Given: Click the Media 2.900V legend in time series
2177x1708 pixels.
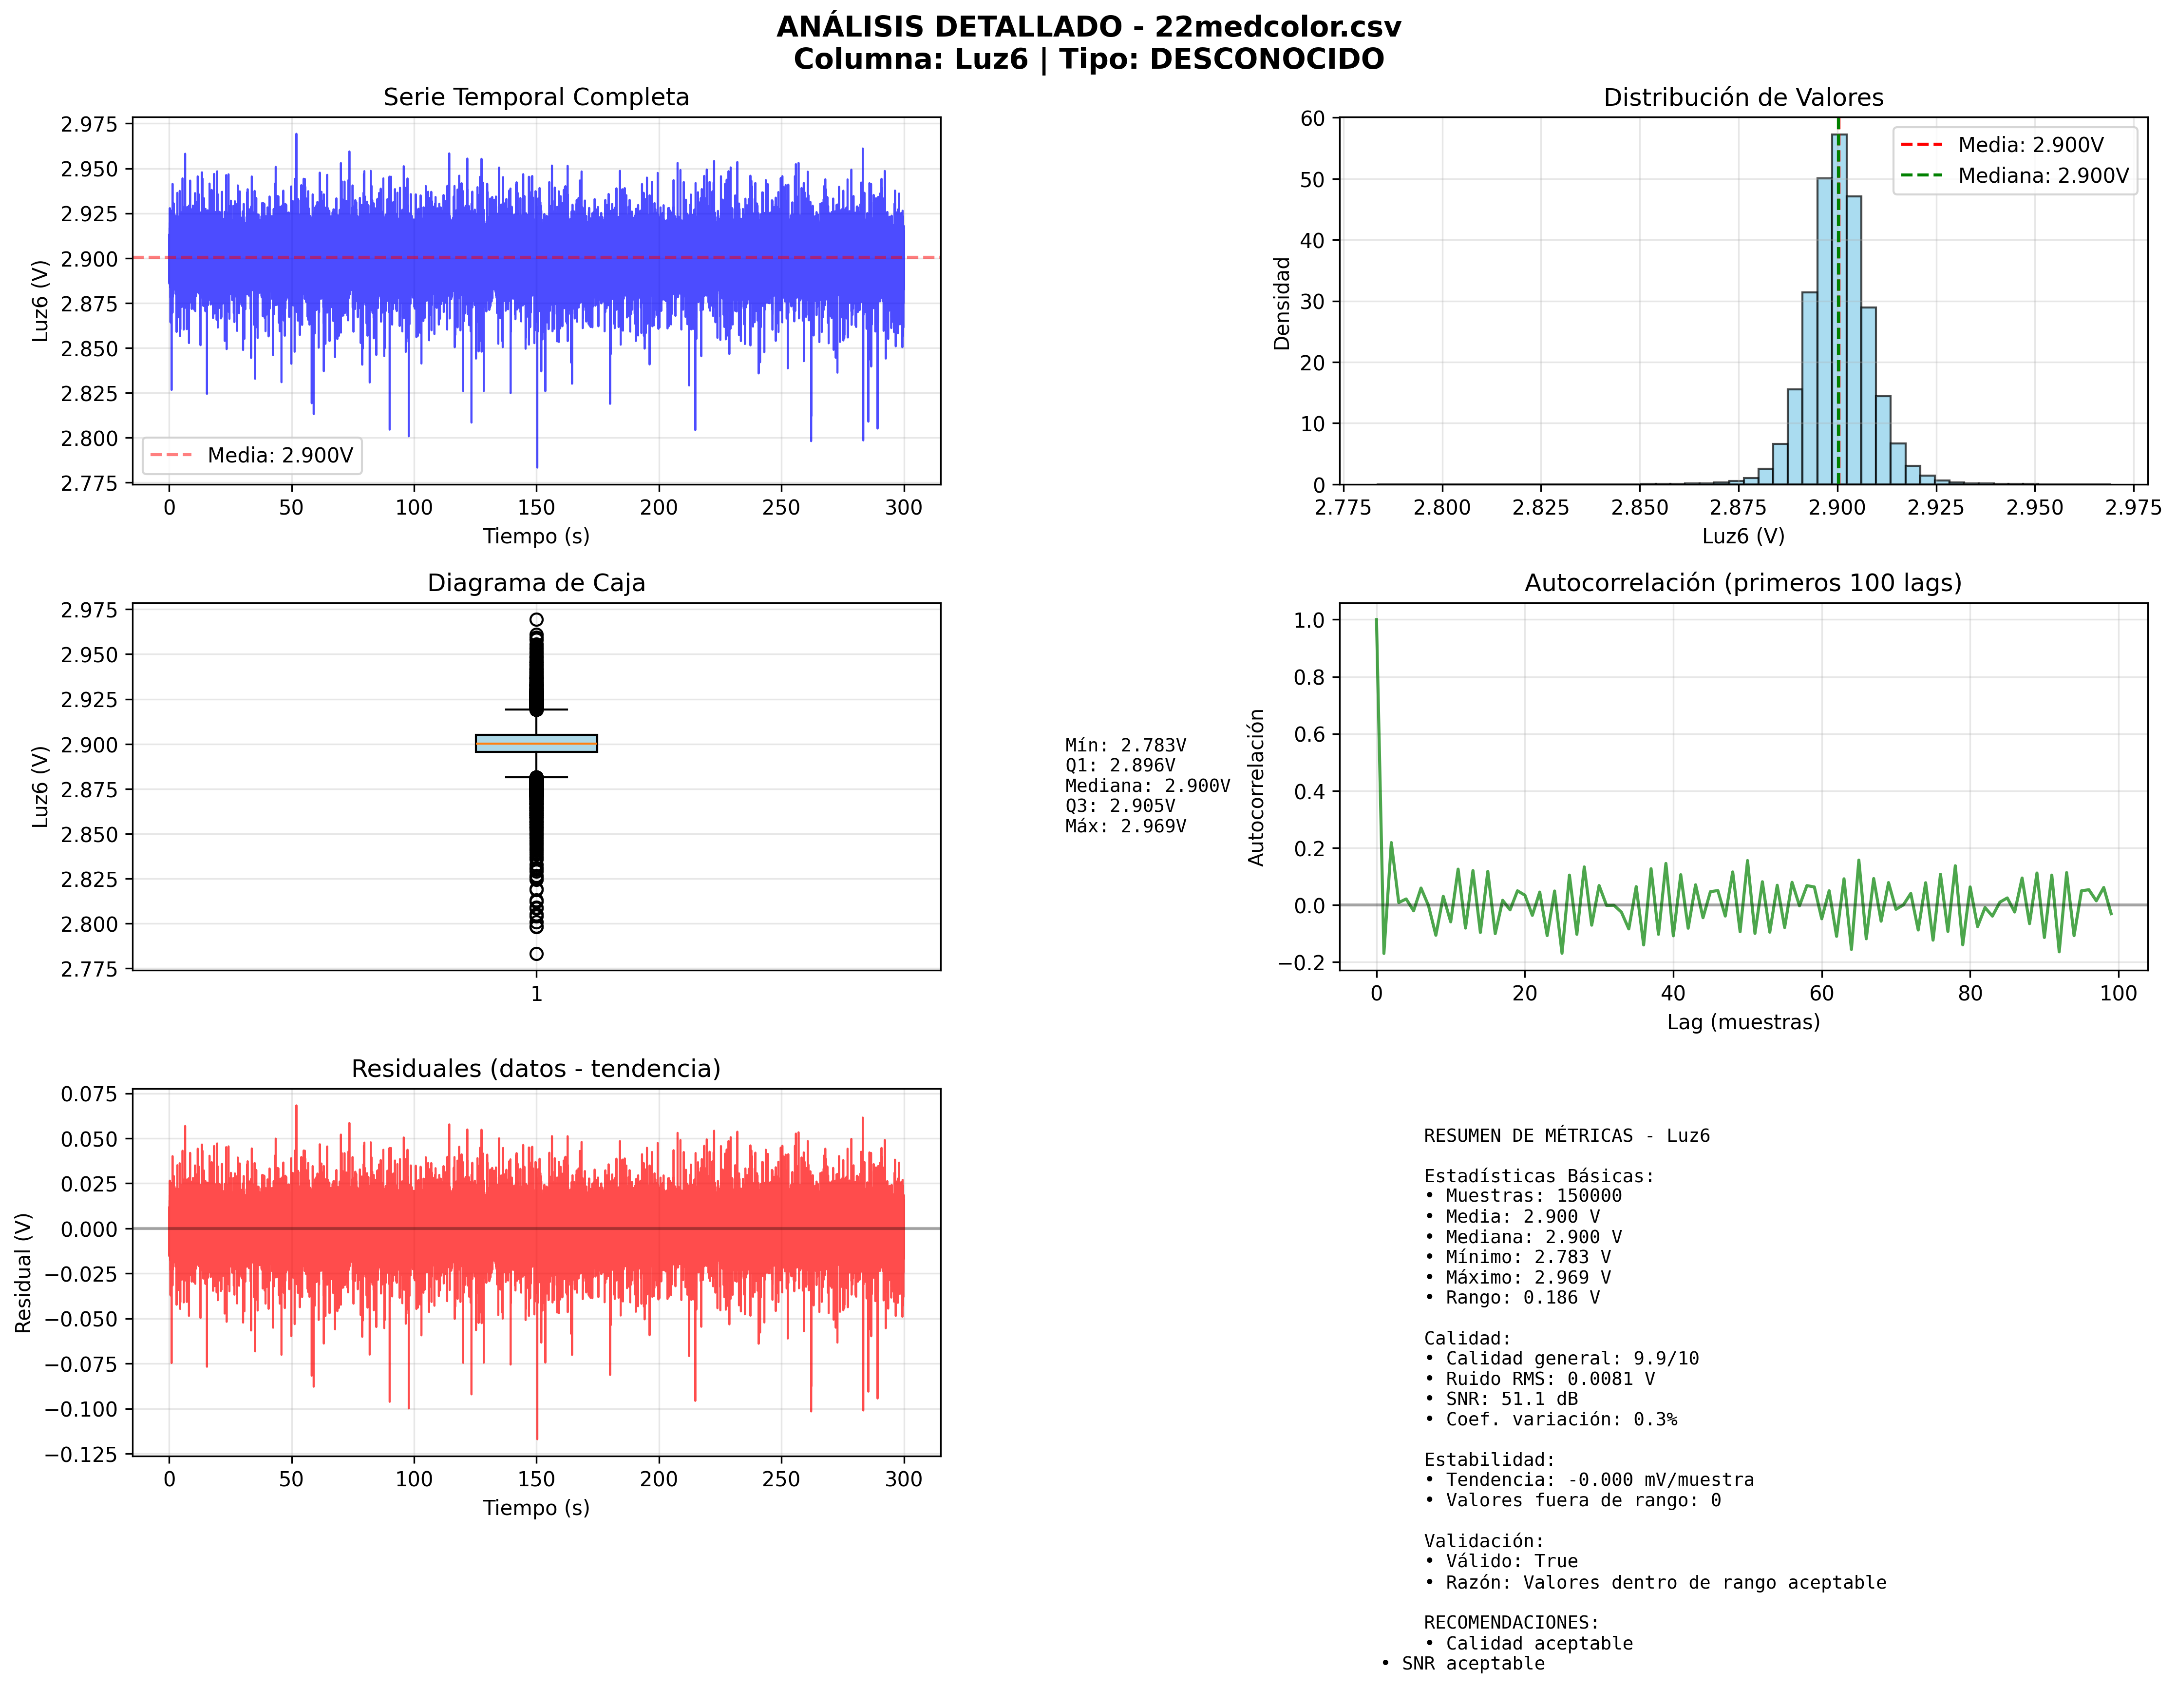Looking at the screenshot, I should (x=252, y=455).
